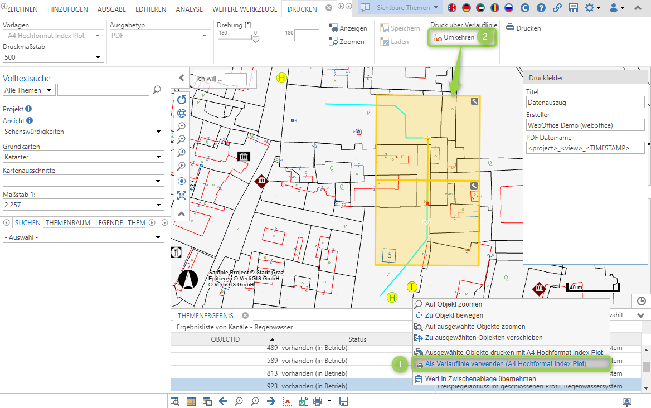
Task: Choose 'Als Verlauflinie verwenden' in context menu
Action: click(506, 364)
